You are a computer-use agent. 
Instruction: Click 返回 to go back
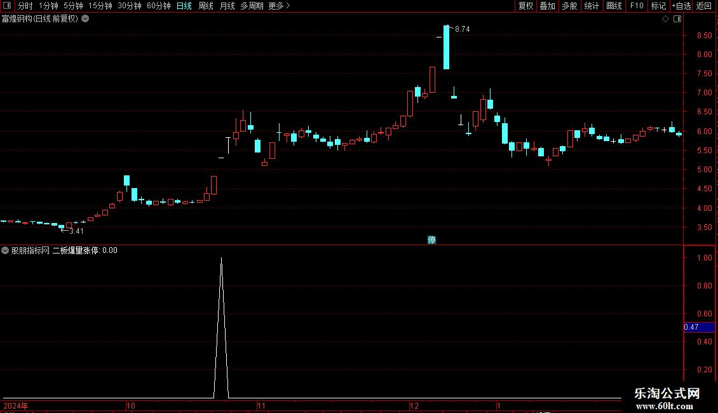tap(704, 6)
